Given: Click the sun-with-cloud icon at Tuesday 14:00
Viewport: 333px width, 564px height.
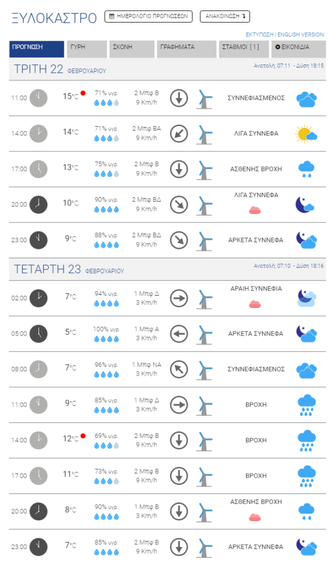Looking at the screenshot, I should (x=306, y=134).
